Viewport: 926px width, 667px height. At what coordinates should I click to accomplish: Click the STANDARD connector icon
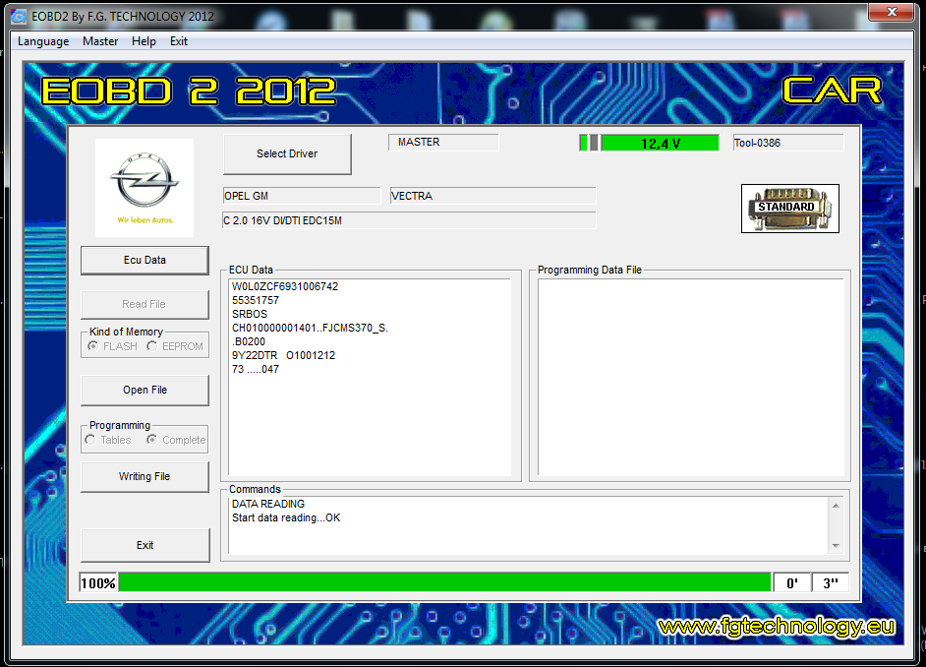pos(790,208)
